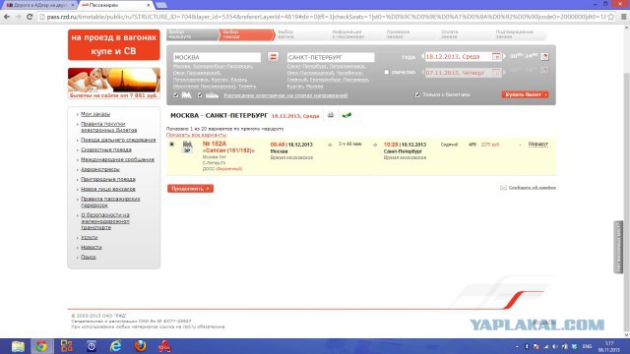Open train №152A Сапсан link
This screenshot has width=630, height=354.
pos(228,147)
